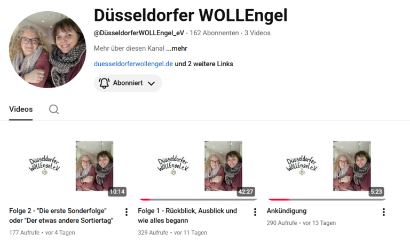This screenshot has height=244, width=410.
Task: Click the notification bell on the Abonniert button
Action: [104, 83]
